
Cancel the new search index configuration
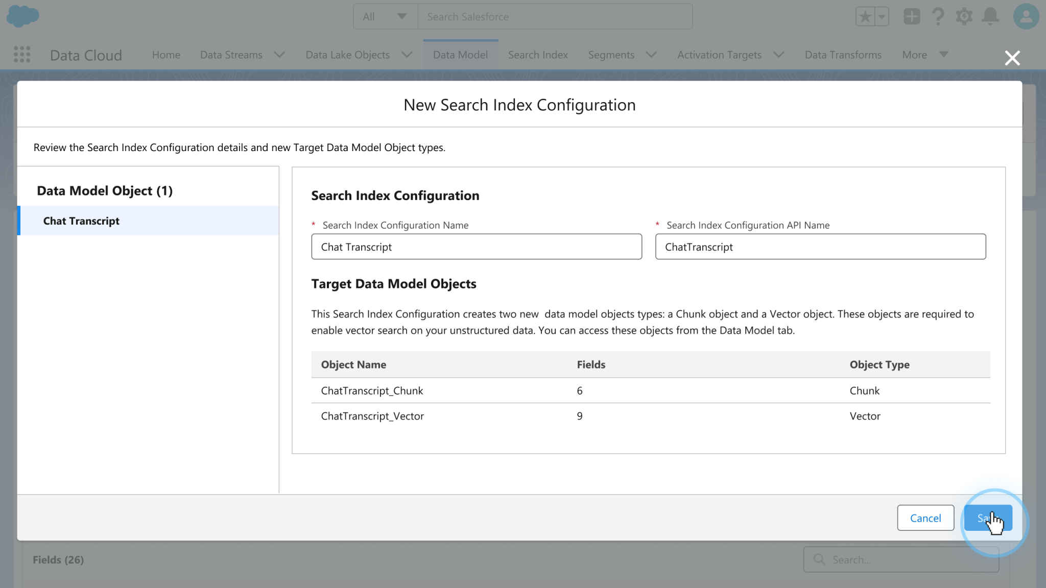click(x=925, y=518)
